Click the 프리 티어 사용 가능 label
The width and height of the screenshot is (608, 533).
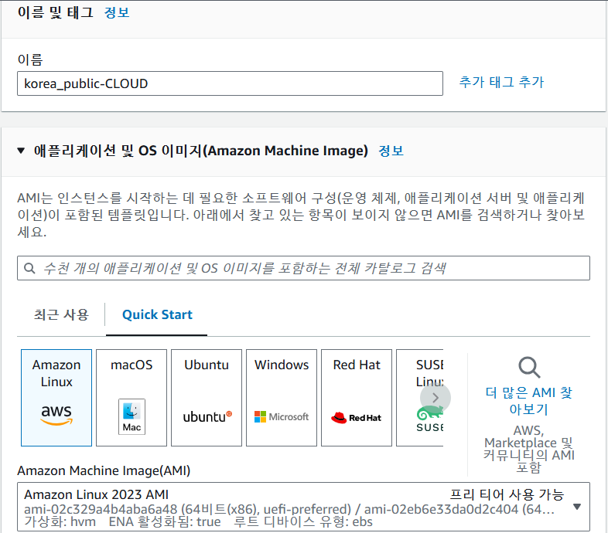click(x=507, y=494)
